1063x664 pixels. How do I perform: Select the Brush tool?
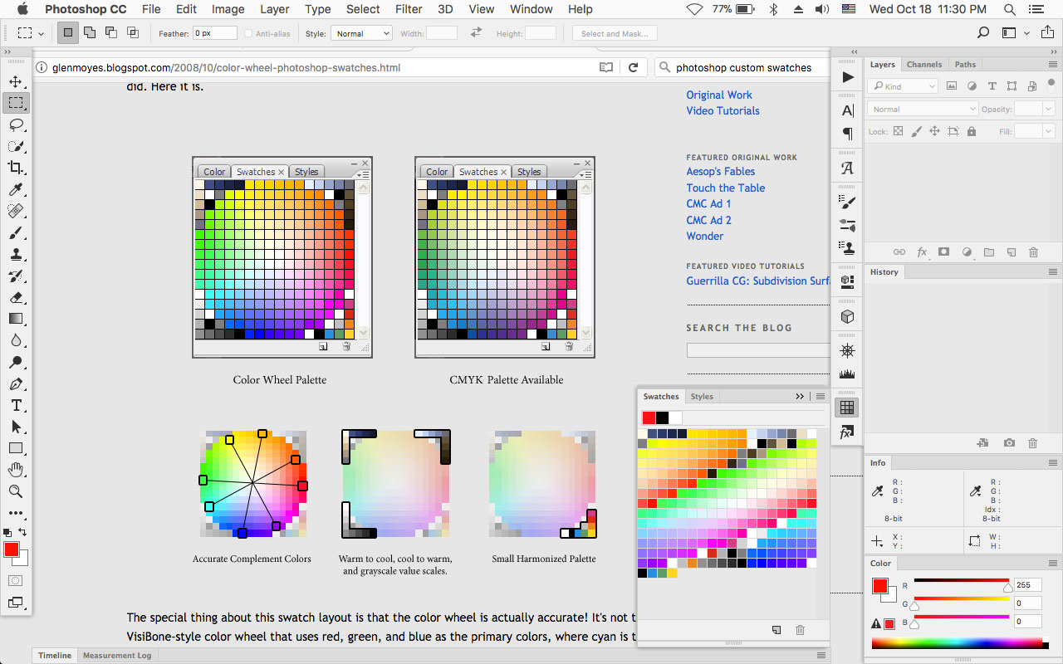[16, 232]
